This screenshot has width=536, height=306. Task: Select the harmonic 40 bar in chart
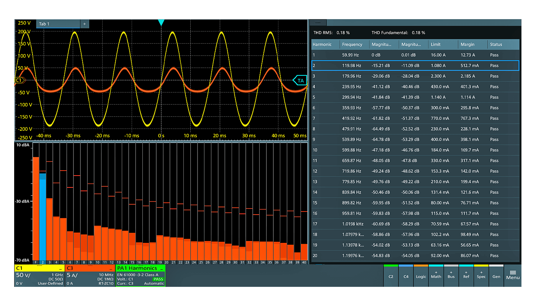tap(304, 252)
